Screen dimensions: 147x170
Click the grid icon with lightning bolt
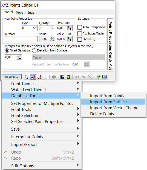pyautogui.click(x=68, y=77)
